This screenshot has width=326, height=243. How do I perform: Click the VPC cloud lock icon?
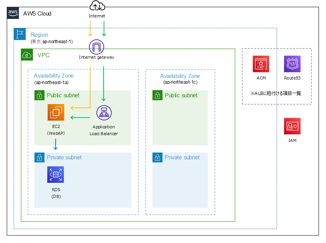[x=27, y=55]
